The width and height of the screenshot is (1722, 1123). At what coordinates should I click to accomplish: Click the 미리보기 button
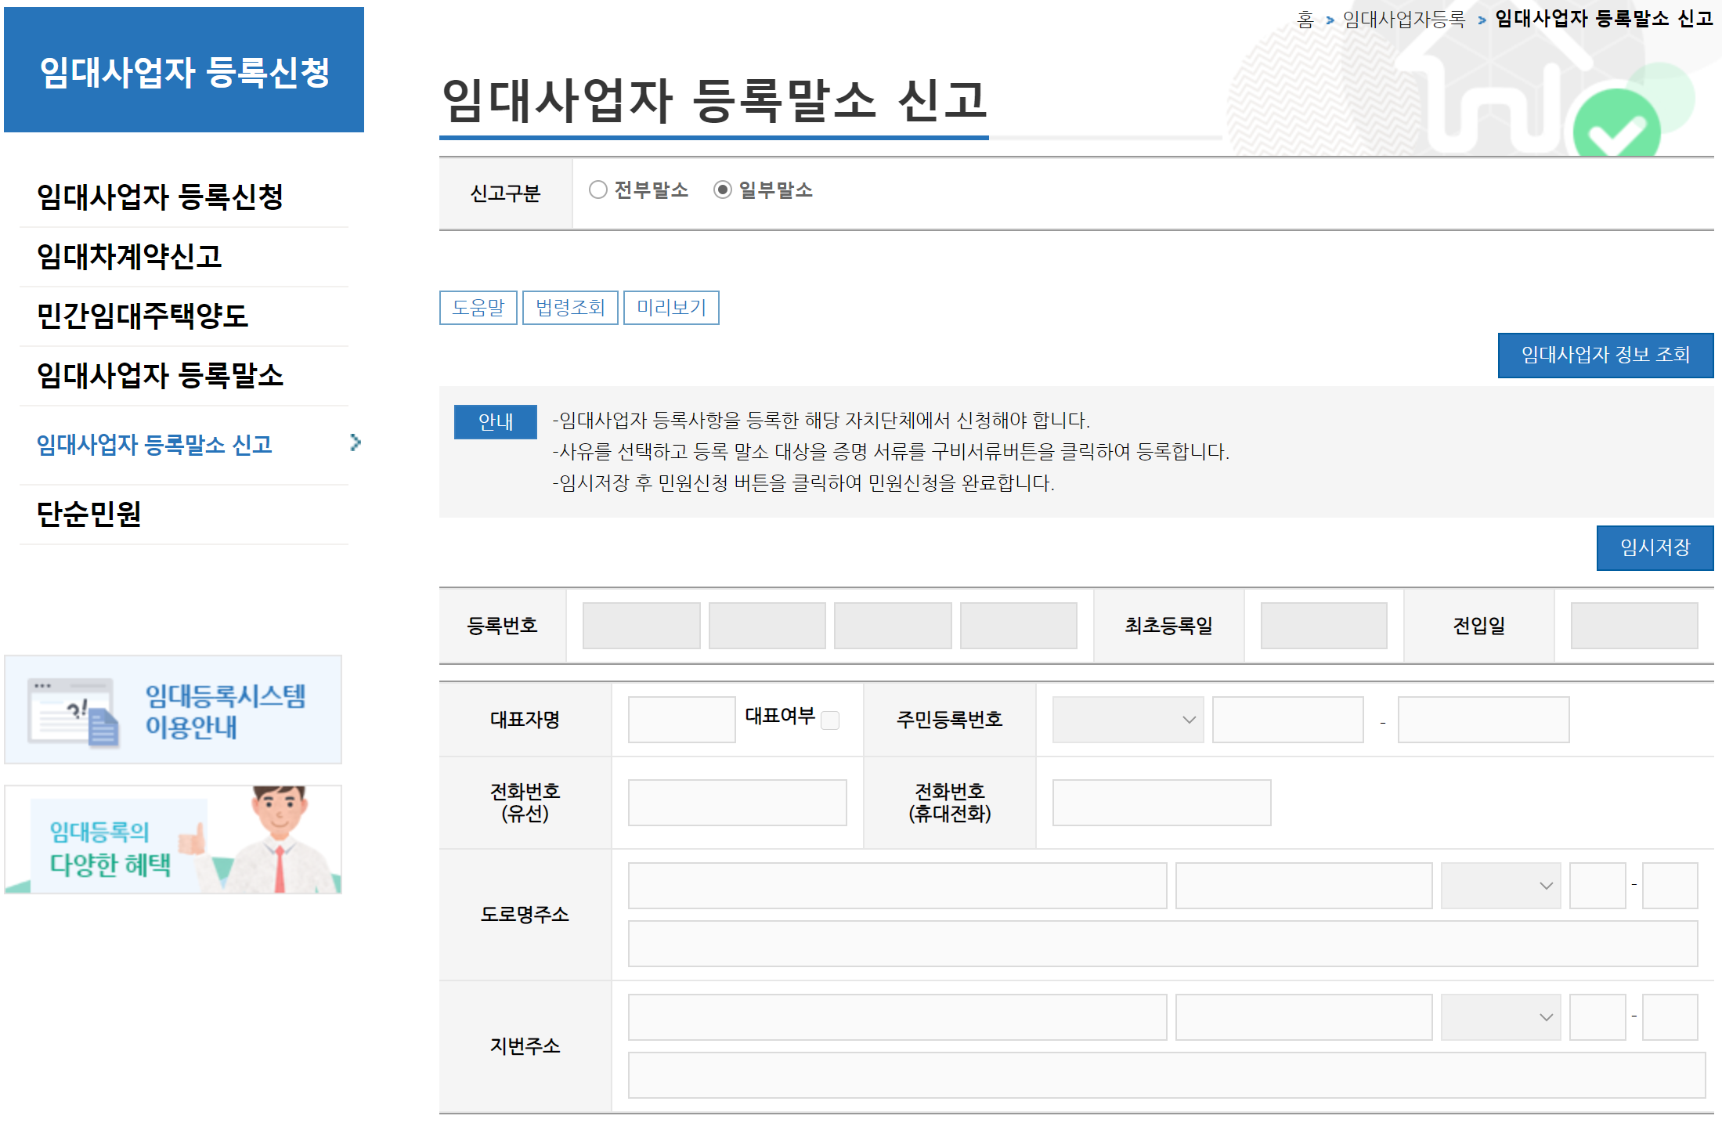671,308
